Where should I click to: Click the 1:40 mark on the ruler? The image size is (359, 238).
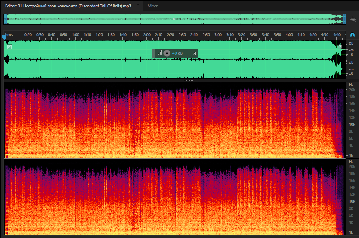coord(123,35)
